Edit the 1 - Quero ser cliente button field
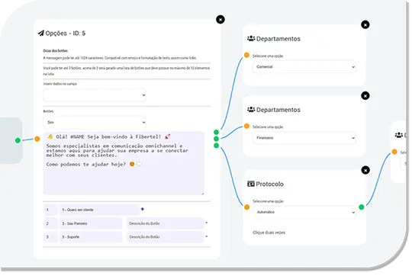 tap(99, 210)
